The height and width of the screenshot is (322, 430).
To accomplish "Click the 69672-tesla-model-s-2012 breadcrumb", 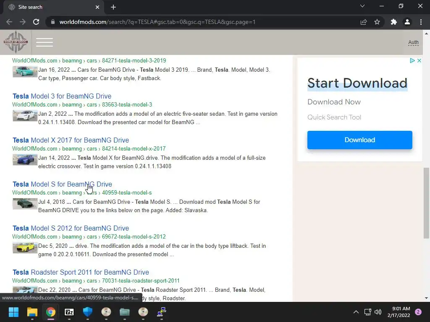I will 134,236.
